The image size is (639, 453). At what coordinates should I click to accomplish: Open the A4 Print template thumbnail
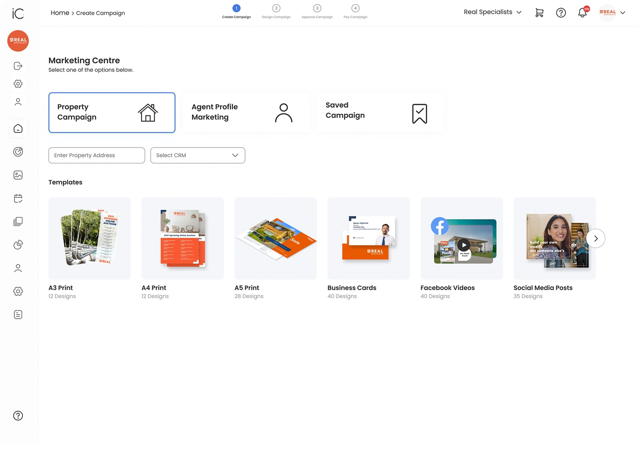[x=183, y=238]
